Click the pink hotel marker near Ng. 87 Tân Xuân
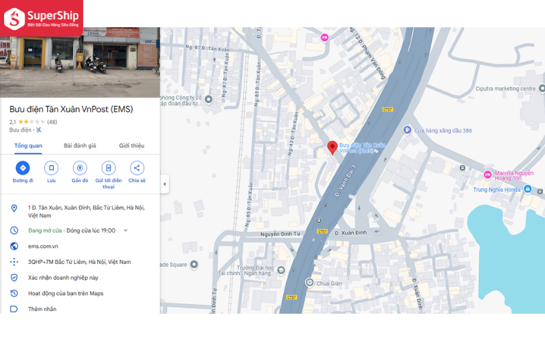This screenshot has width=545, height=341. point(324,38)
